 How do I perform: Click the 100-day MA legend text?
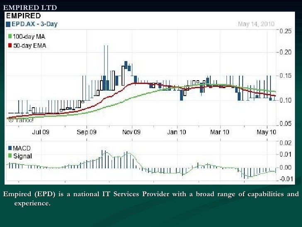pos(29,36)
